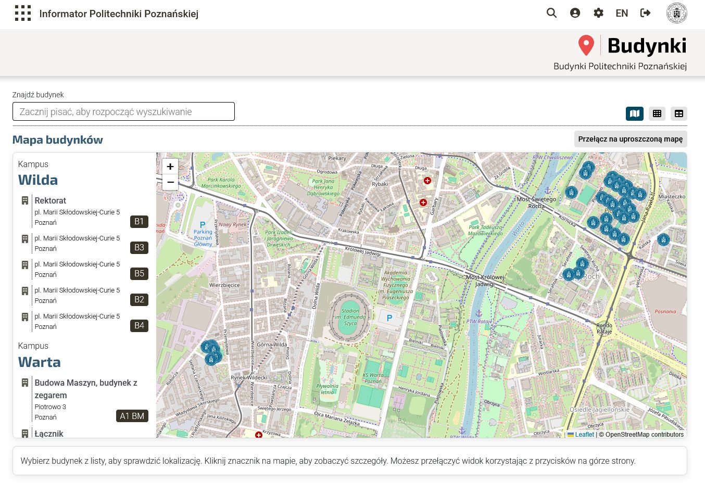This screenshot has width=705, height=495.
Task: Focus the Znajdź budynek search field
Action: (123, 111)
